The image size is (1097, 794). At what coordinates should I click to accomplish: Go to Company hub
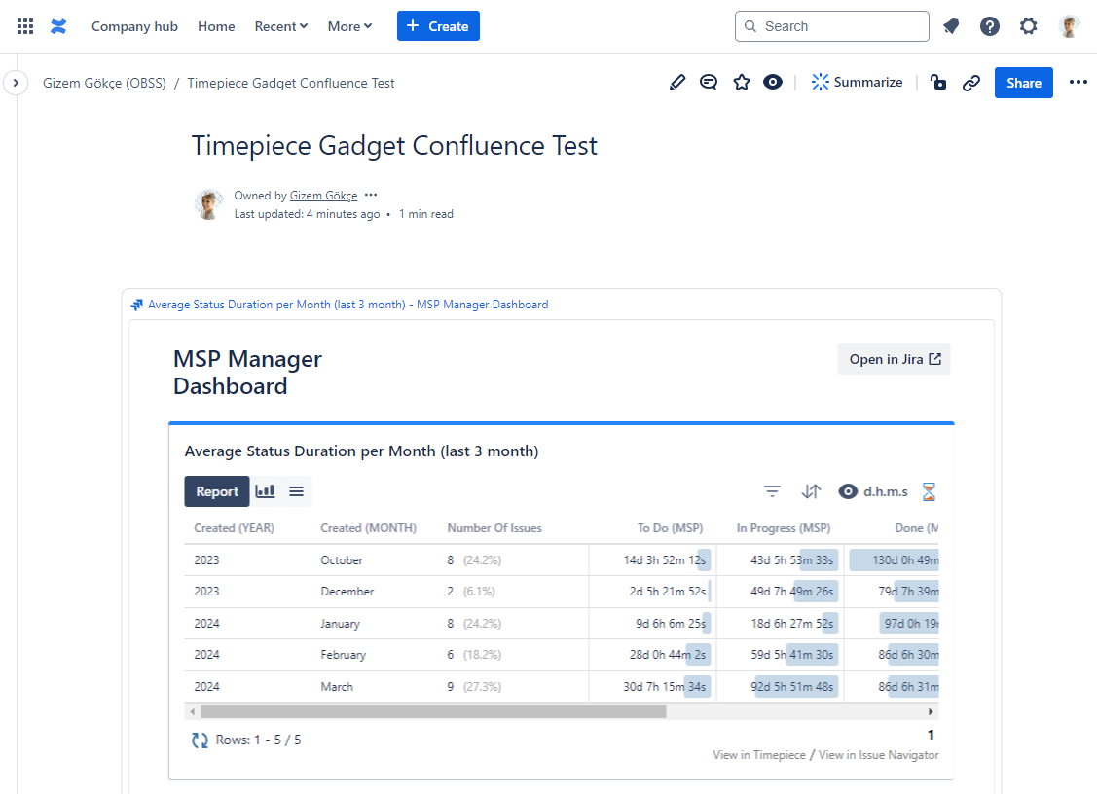point(134,26)
